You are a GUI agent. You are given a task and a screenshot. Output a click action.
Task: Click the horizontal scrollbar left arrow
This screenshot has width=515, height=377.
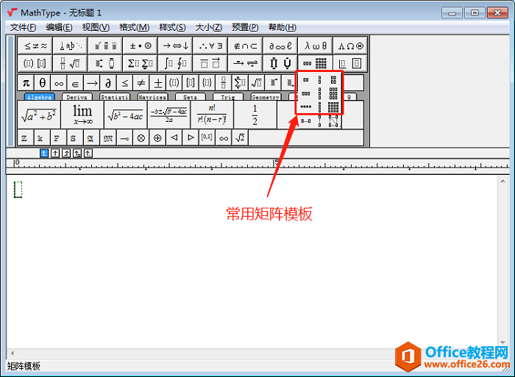[x=13, y=353]
